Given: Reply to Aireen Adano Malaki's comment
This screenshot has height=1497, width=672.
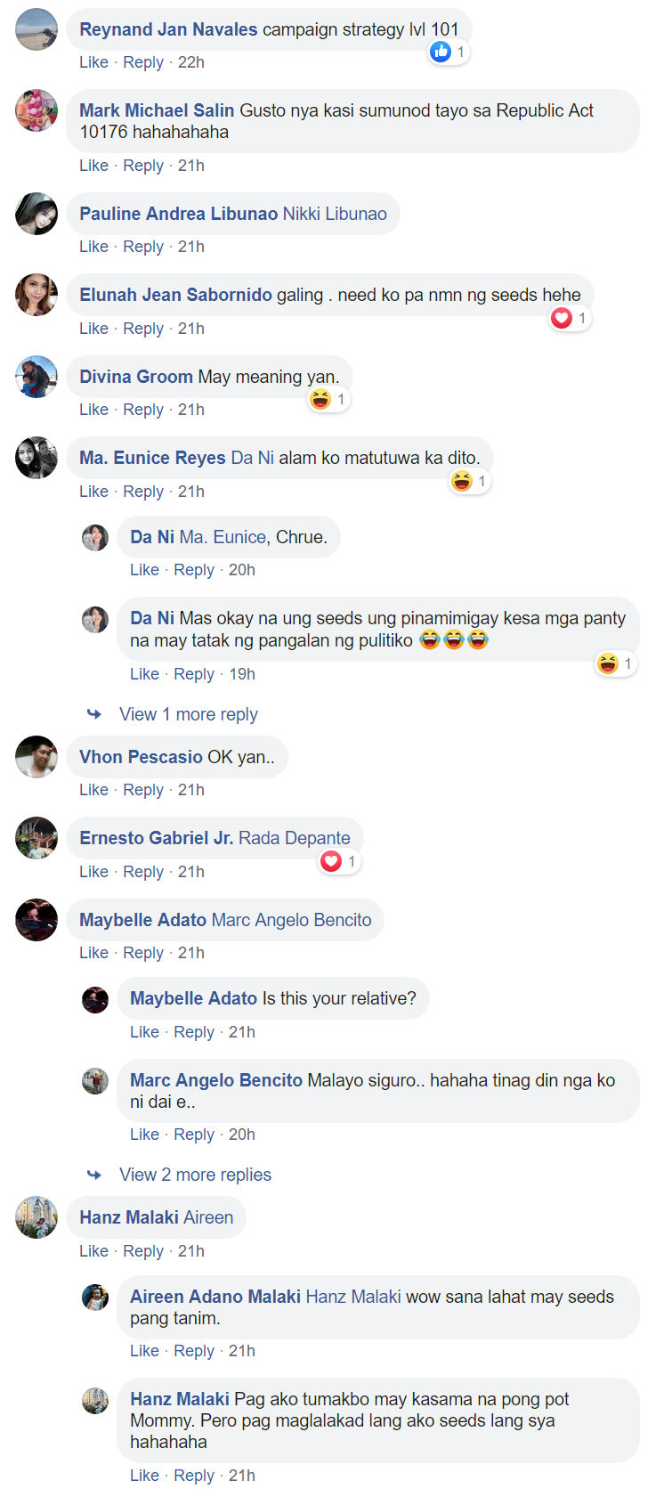Looking at the screenshot, I should (194, 1351).
